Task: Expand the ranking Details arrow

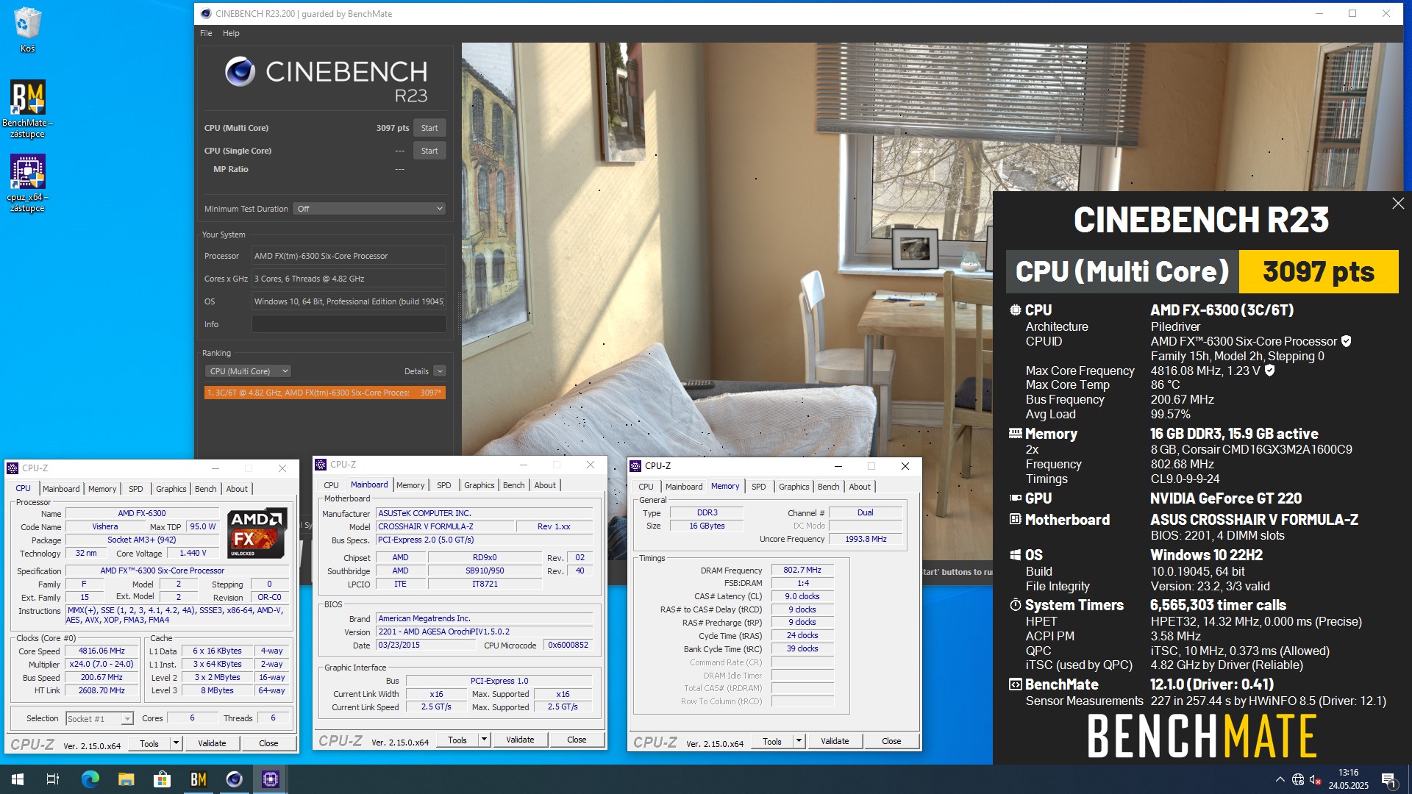Action: 440,371
